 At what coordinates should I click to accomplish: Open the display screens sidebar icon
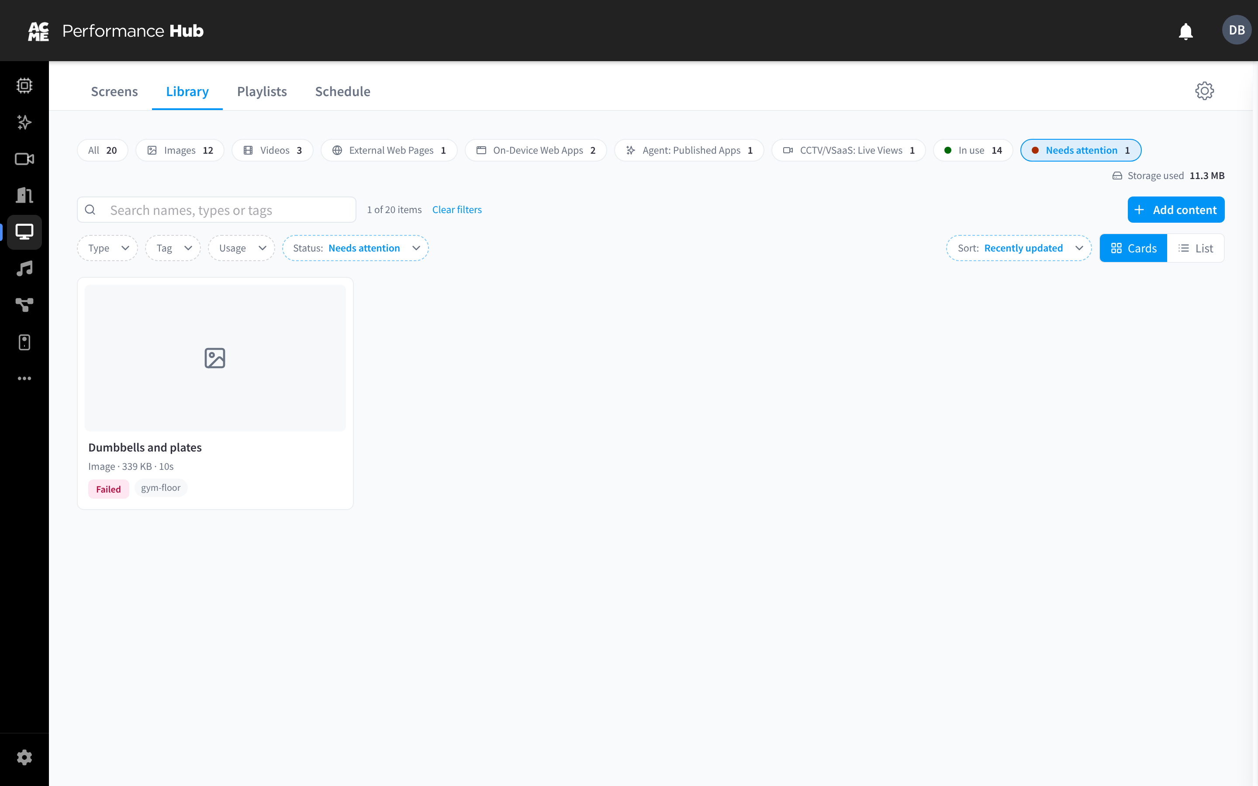click(24, 232)
